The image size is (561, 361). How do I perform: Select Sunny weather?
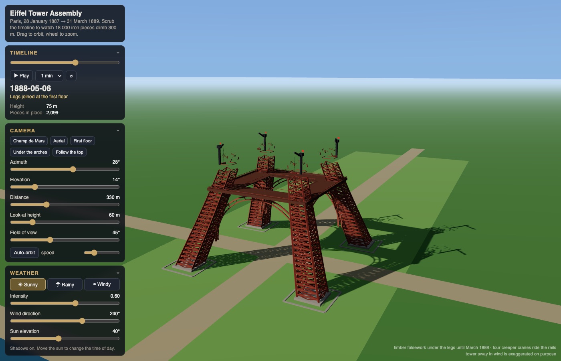[x=28, y=284]
